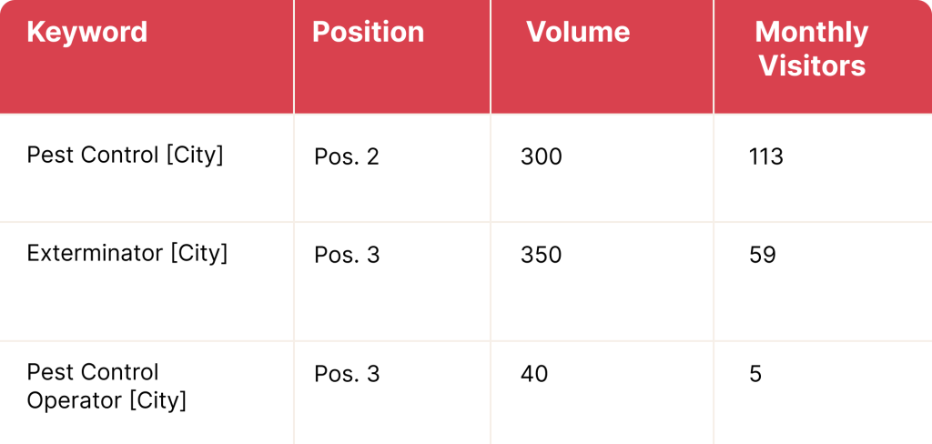The width and height of the screenshot is (932, 444).
Task: Click the Keyword column header
Action: (x=87, y=33)
